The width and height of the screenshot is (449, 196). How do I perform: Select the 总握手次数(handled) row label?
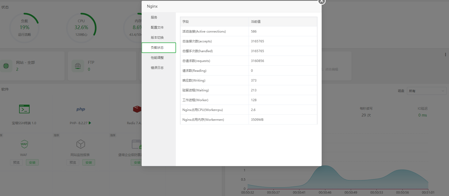click(x=197, y=51)
